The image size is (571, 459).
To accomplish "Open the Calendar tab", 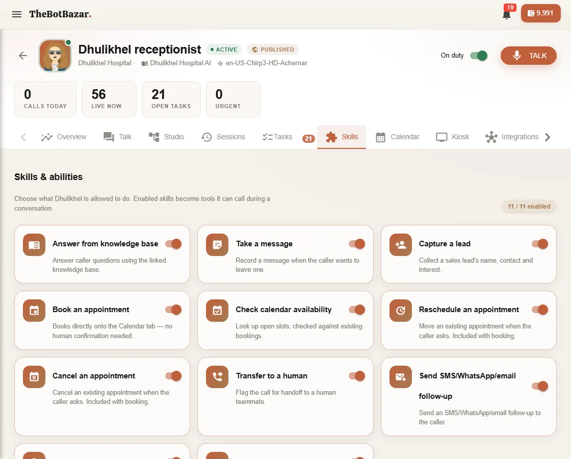I will point(398,137).
